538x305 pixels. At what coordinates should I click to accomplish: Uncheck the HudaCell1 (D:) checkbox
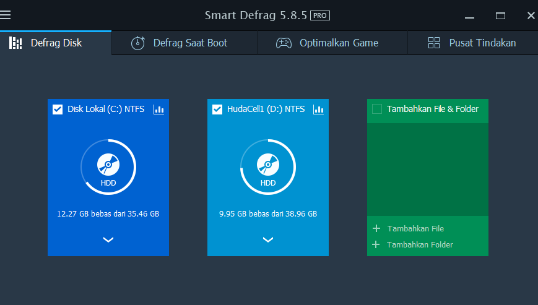tap(217, 110)
